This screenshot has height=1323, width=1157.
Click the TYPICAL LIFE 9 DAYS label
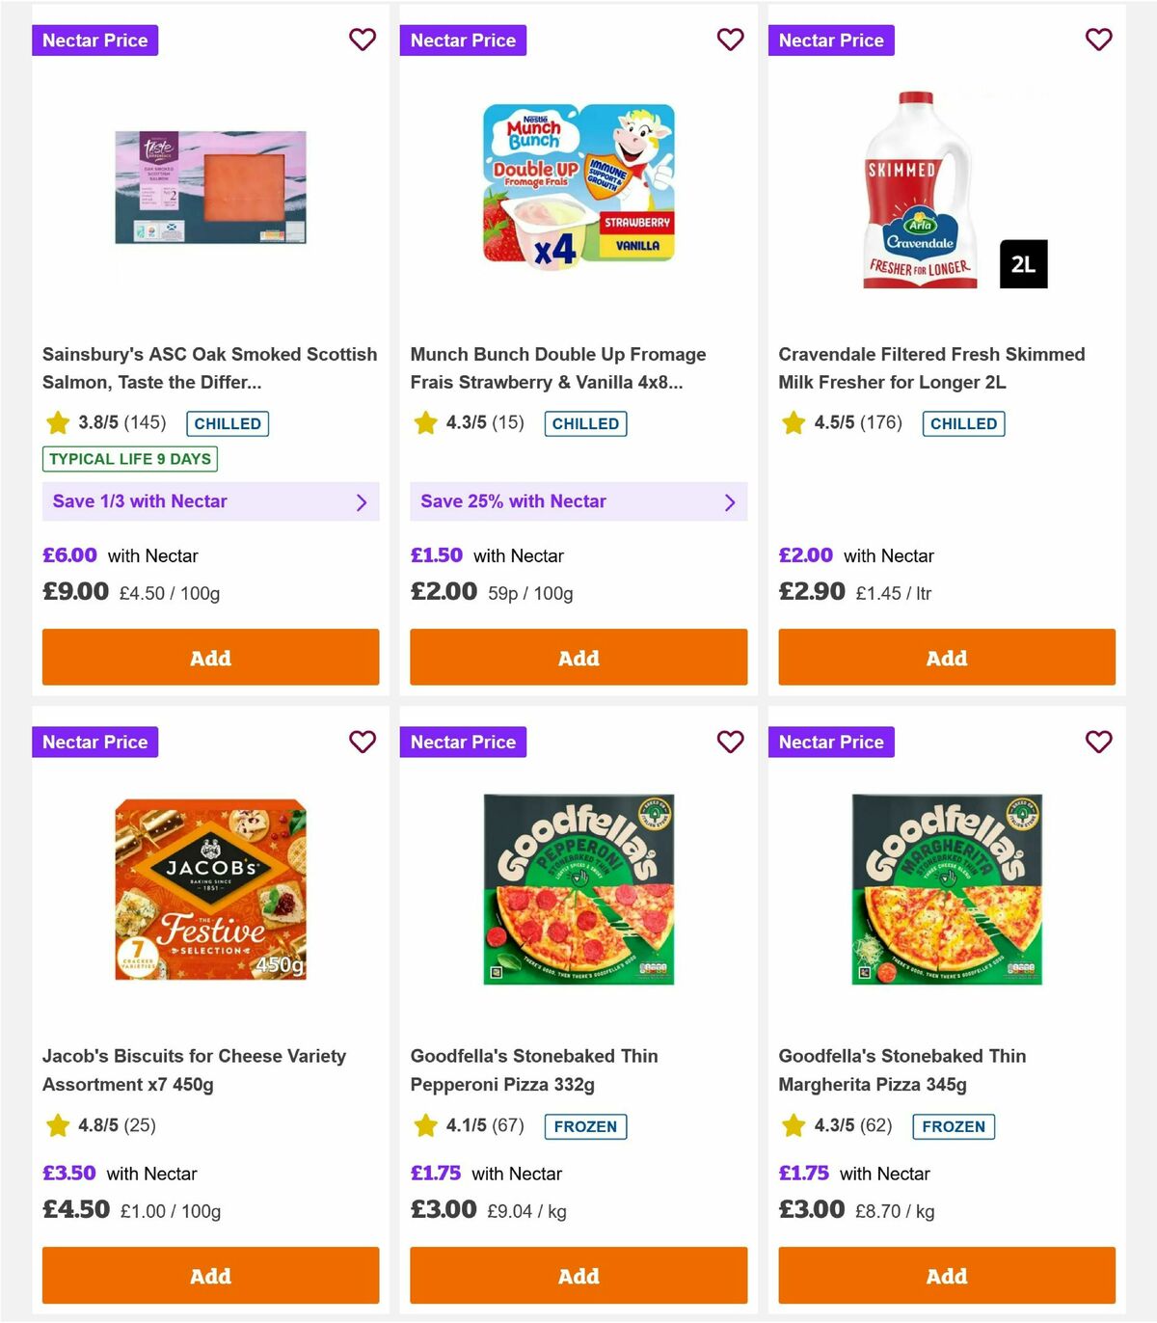coord(129,459)
